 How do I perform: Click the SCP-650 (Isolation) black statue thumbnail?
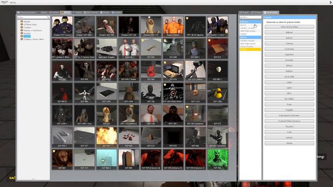pos(217,137)
